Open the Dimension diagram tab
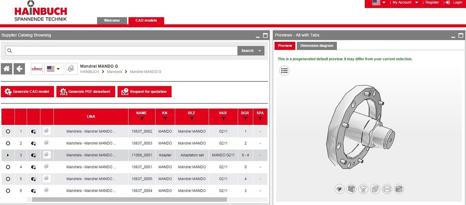 pyautogui.click(x=317, y=46)
